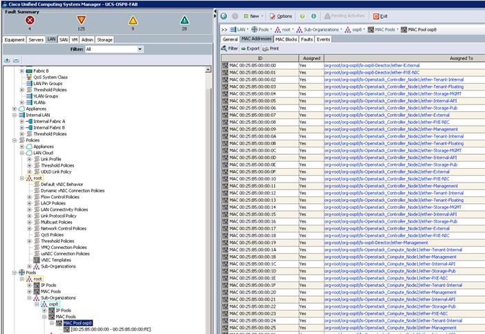Click the minor faults yellow icon
Screen dimensions: 485x334
click(x=133, y=21)
